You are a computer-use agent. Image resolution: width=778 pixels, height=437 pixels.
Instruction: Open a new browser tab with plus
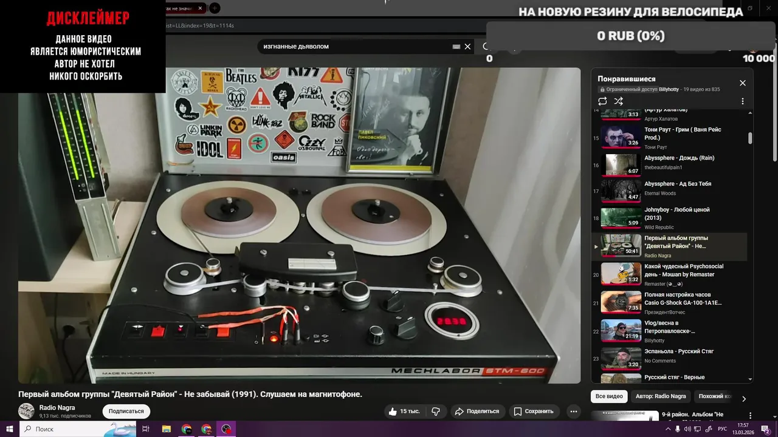pyautogui.click(x=215, y=8)
